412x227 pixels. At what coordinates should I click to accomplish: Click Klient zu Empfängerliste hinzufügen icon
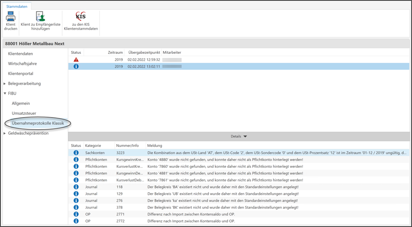point(41,17)
